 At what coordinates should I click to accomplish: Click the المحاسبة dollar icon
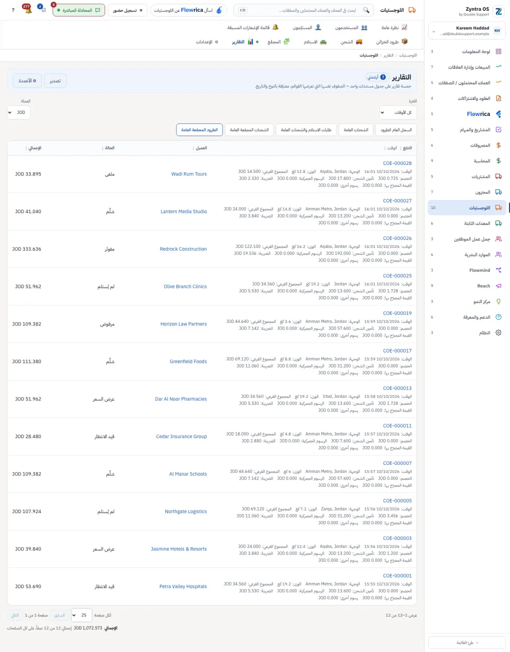[498, 161]
